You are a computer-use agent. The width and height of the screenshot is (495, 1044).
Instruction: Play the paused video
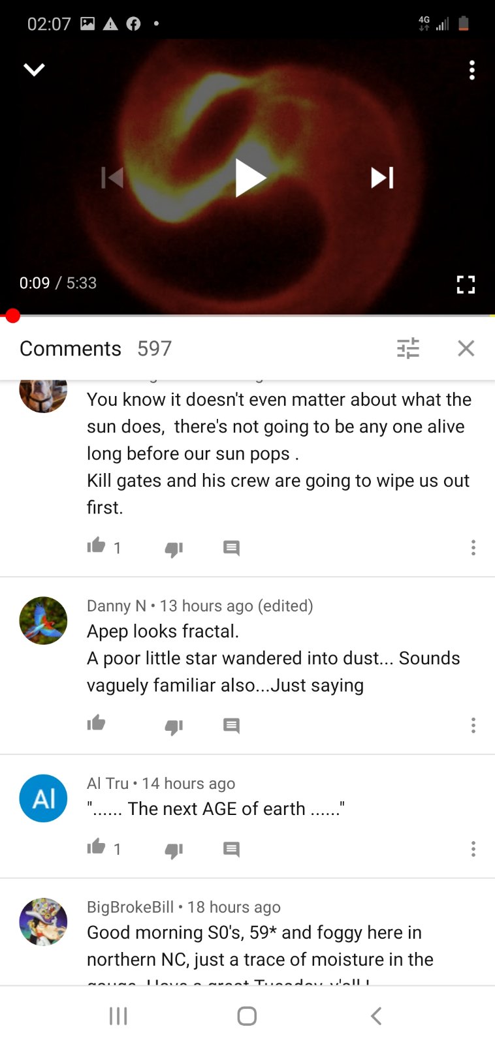[250, 177]
